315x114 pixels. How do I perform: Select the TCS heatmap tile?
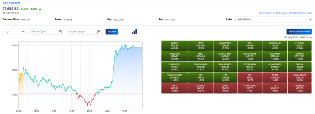225,77
